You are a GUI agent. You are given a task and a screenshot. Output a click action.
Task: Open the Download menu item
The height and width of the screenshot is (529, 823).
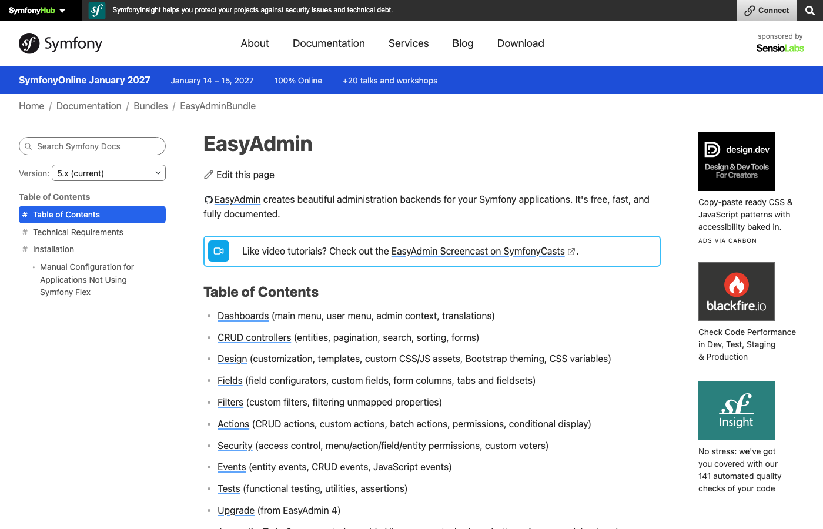pos(520,43)
